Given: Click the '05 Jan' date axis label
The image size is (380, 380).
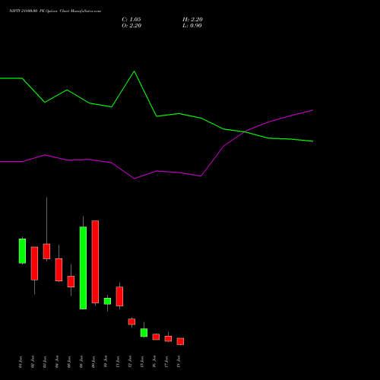Looking at the screenshot, I should click(x=69, y=362).
